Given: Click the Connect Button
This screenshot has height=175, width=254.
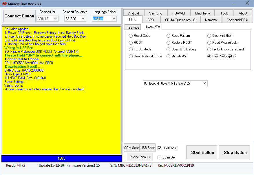Looking at the screenshot, I should (x=19, y=16).
